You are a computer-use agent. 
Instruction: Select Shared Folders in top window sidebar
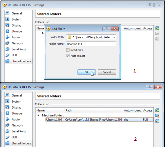[x=19, y=61]
